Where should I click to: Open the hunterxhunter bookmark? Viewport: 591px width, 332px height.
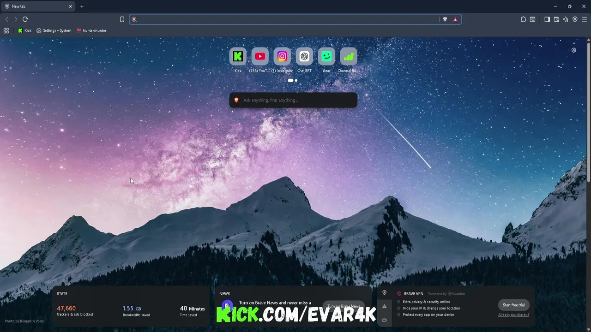pos(91,30)
